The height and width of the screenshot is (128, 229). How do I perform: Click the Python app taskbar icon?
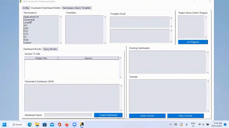click(82, 124)
